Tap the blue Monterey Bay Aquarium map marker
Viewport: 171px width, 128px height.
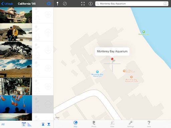(97, 72)
